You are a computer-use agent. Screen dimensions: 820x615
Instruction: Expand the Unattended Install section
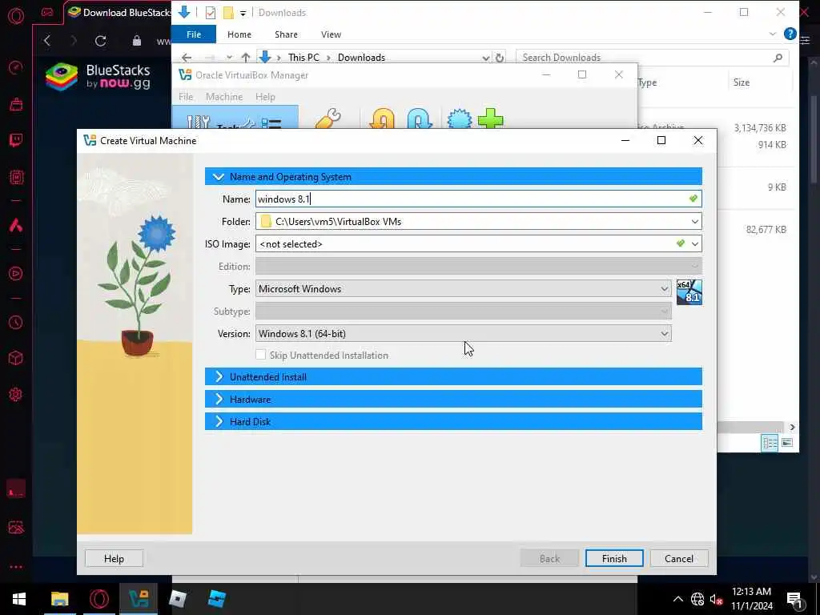click(x=453, y=377)
